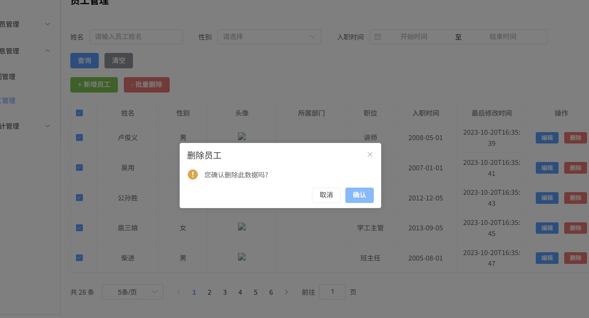Click the 请输入员工姓名 name input field
Screen dimensions: 589x318
coord(136,37)
